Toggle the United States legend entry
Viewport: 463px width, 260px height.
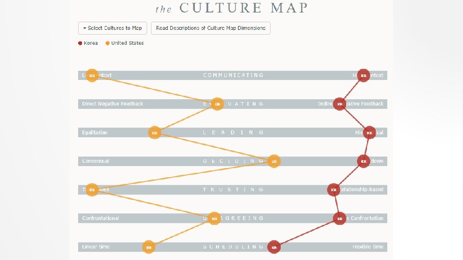(x=127, y=43)
